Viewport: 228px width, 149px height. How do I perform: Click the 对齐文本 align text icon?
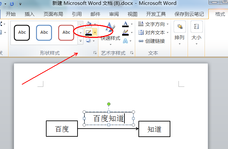coord(141,32)
